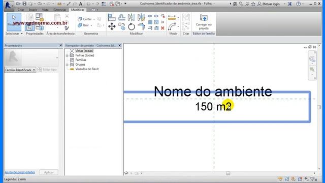Image resolution: width=325 pixels, height=183 pixels.
Task: Expand the Selecionar panel dropdown
Action: click(21, 34)
